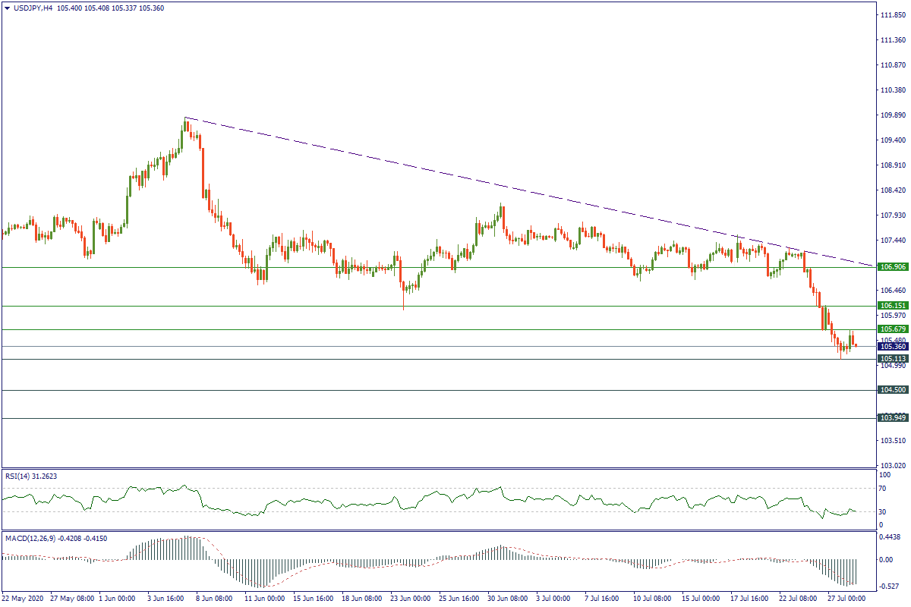Click the 111.850 value on price axis
Image resolution: width=911 pixels, height=607 pixels.
pos(892,15)
